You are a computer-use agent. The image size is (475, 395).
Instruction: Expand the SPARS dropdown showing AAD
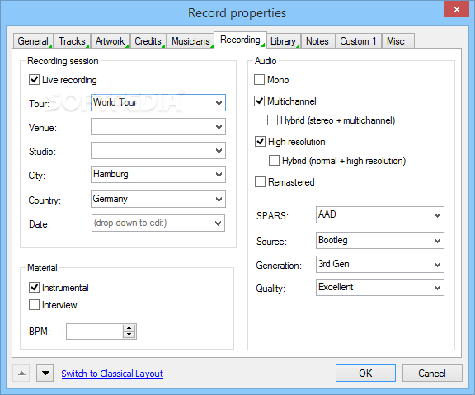[437, 215]
